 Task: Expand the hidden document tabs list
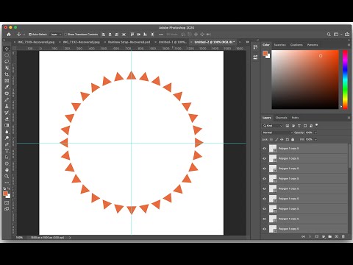pos(247,42)
